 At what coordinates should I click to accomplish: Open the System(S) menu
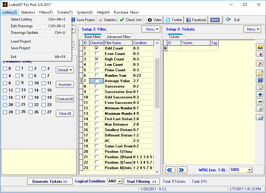point(85,12)
